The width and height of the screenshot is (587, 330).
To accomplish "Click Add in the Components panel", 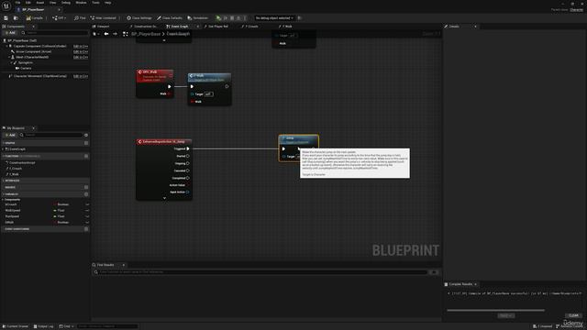I will (x=10, y=33).
